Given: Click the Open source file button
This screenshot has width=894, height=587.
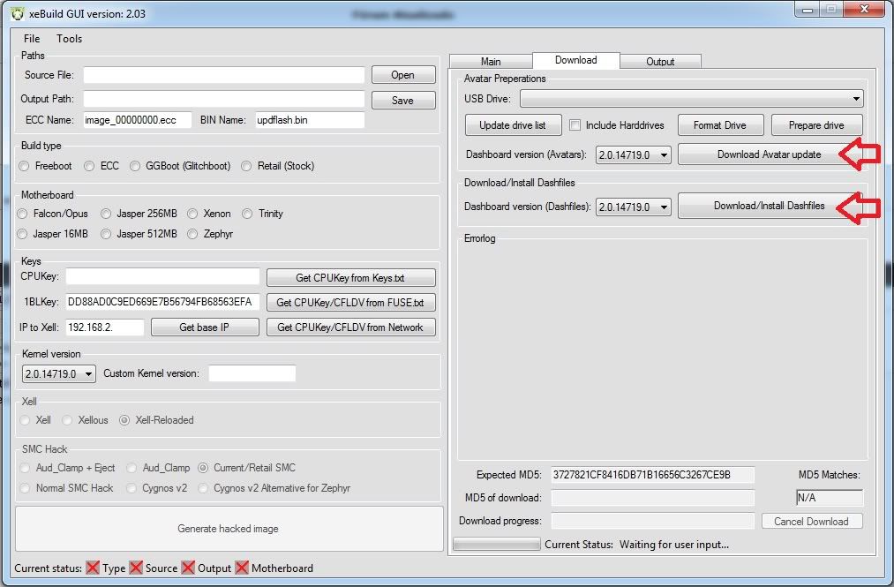Looking at the screenshot, I should [403, 75].
